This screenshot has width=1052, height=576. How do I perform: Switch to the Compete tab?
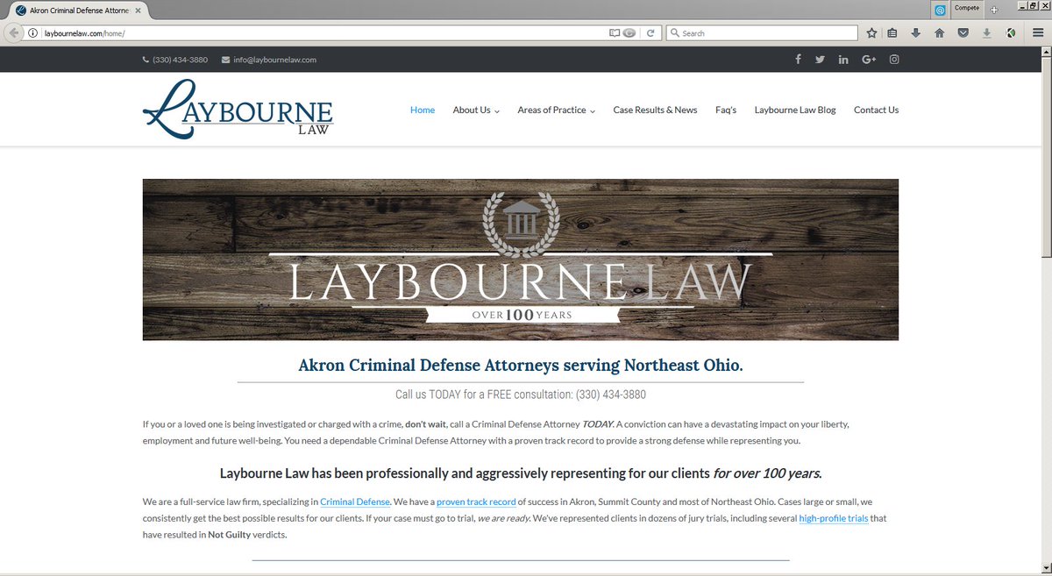tap(967, 9)
